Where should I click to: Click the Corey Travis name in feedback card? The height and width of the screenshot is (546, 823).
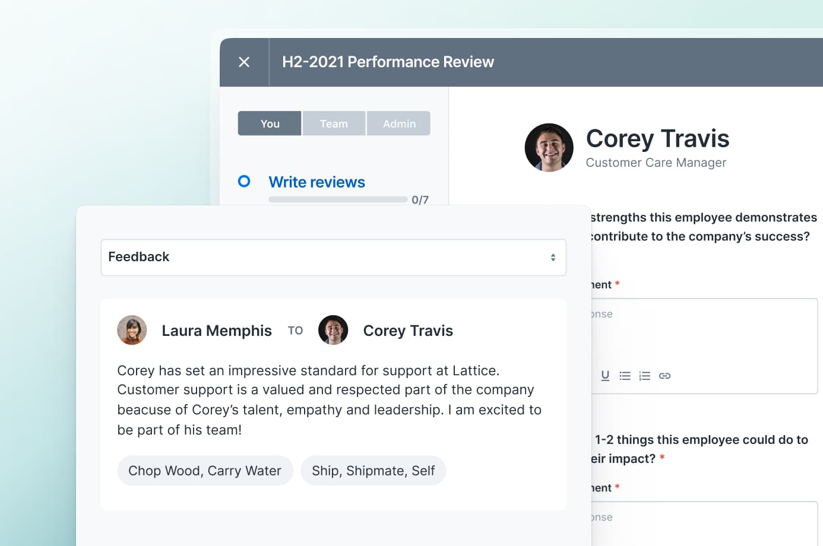click(x=408, y=331)
